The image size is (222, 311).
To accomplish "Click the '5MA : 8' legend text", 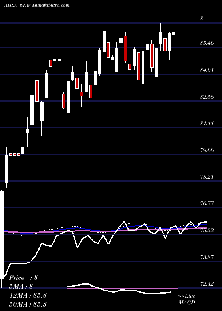I will (21, 287).
